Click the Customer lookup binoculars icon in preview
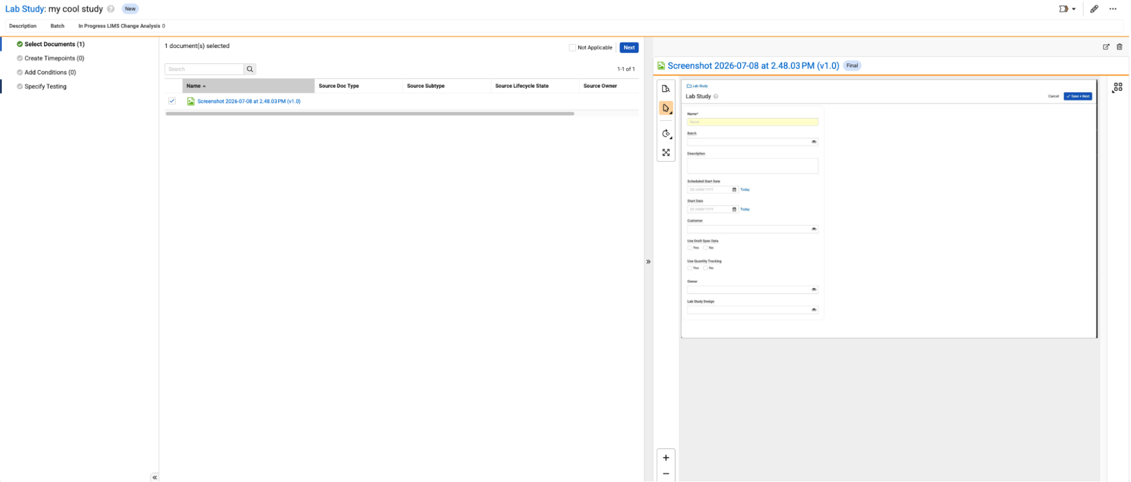This screenshot has width=1131, height=482. pyautogui.click(x=814, y=229)
